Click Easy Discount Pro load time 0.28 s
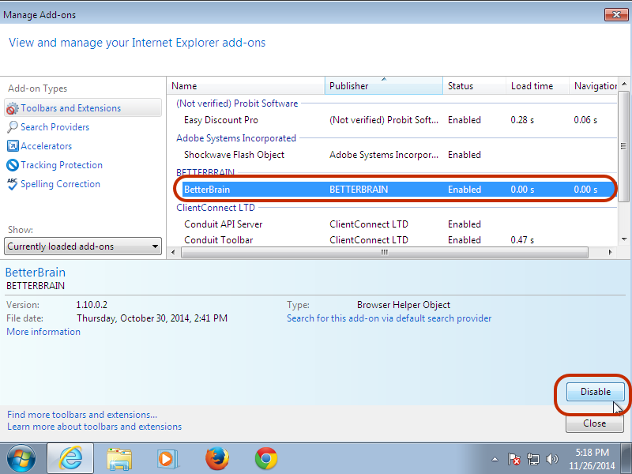 pyautogui.click(x=522, y=120)
